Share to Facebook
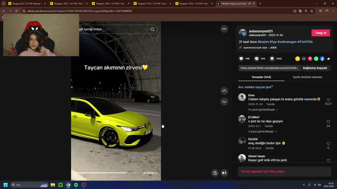This screenshot has width=337, height=189. (x=322, y=59)
